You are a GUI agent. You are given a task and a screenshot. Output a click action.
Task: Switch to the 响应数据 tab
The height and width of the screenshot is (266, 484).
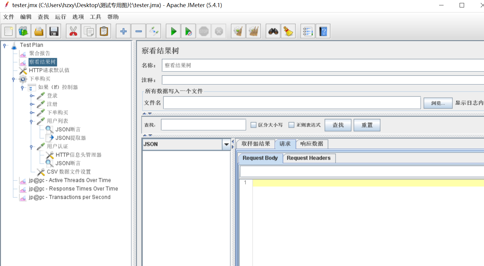312,144
